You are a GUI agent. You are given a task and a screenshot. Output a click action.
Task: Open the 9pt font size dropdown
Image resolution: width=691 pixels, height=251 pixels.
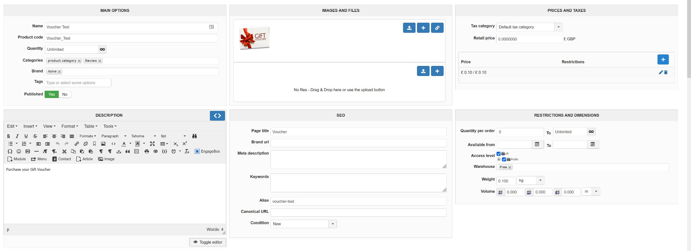pos(173,136)
